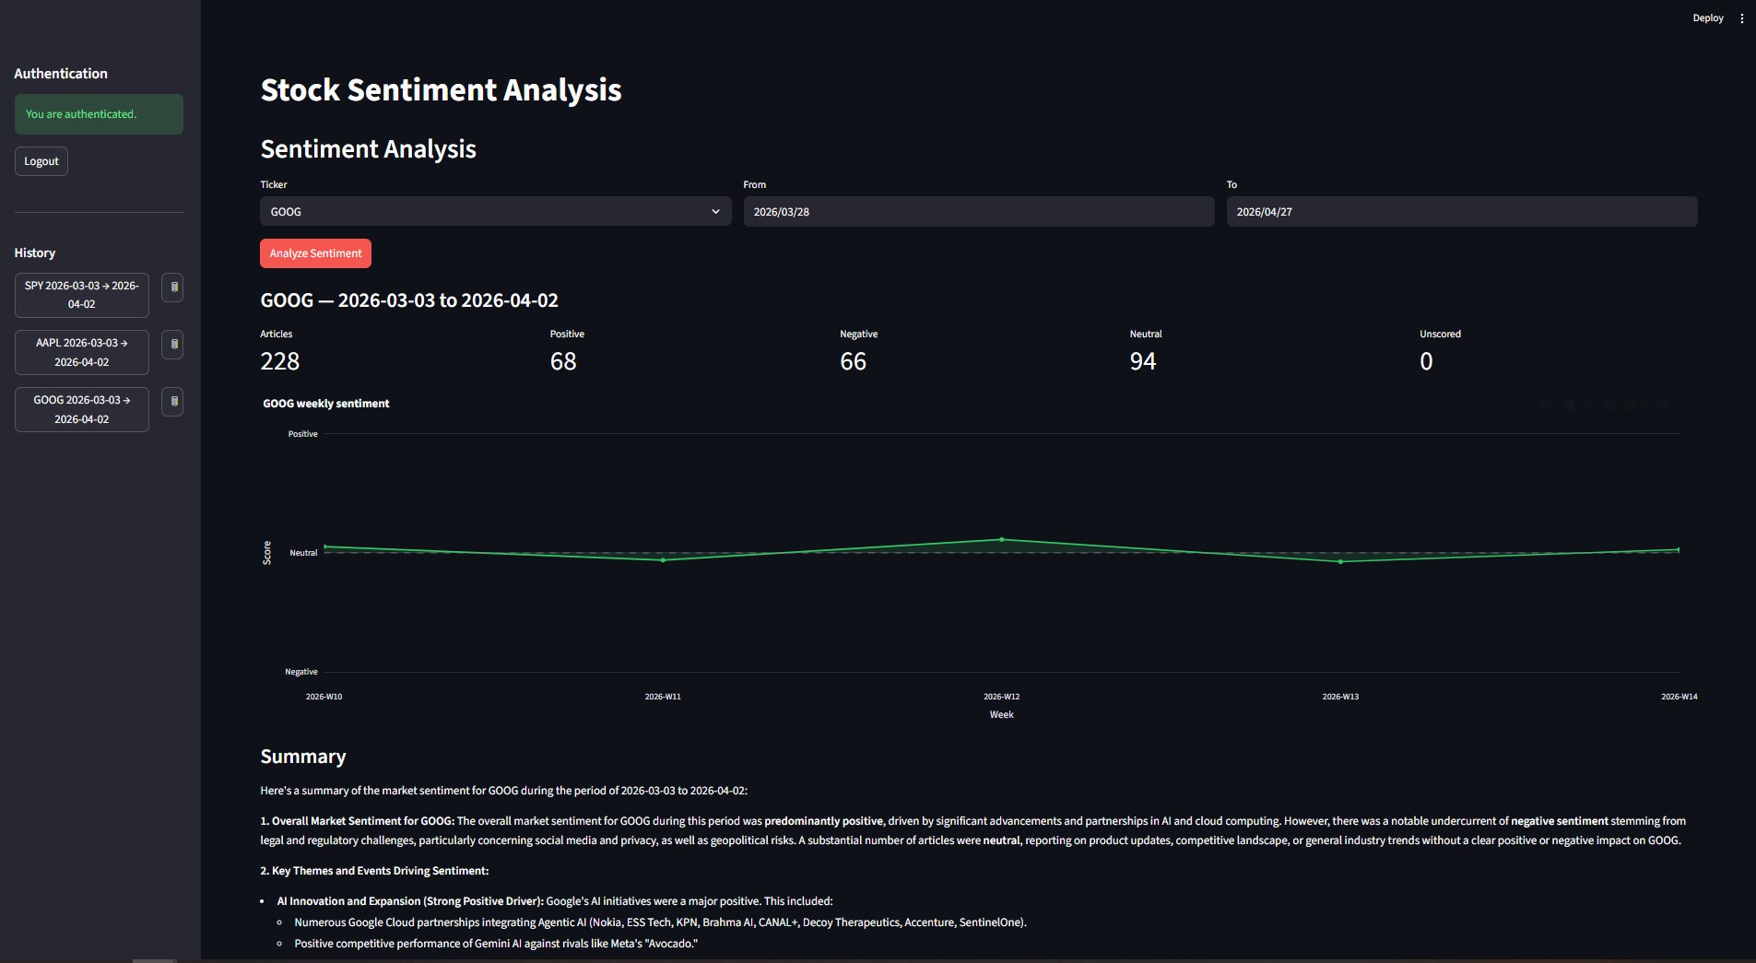Click the 'GOOG weekly sentiment' chart title
The image size is (1756, 963).
[x=326, y=404]
